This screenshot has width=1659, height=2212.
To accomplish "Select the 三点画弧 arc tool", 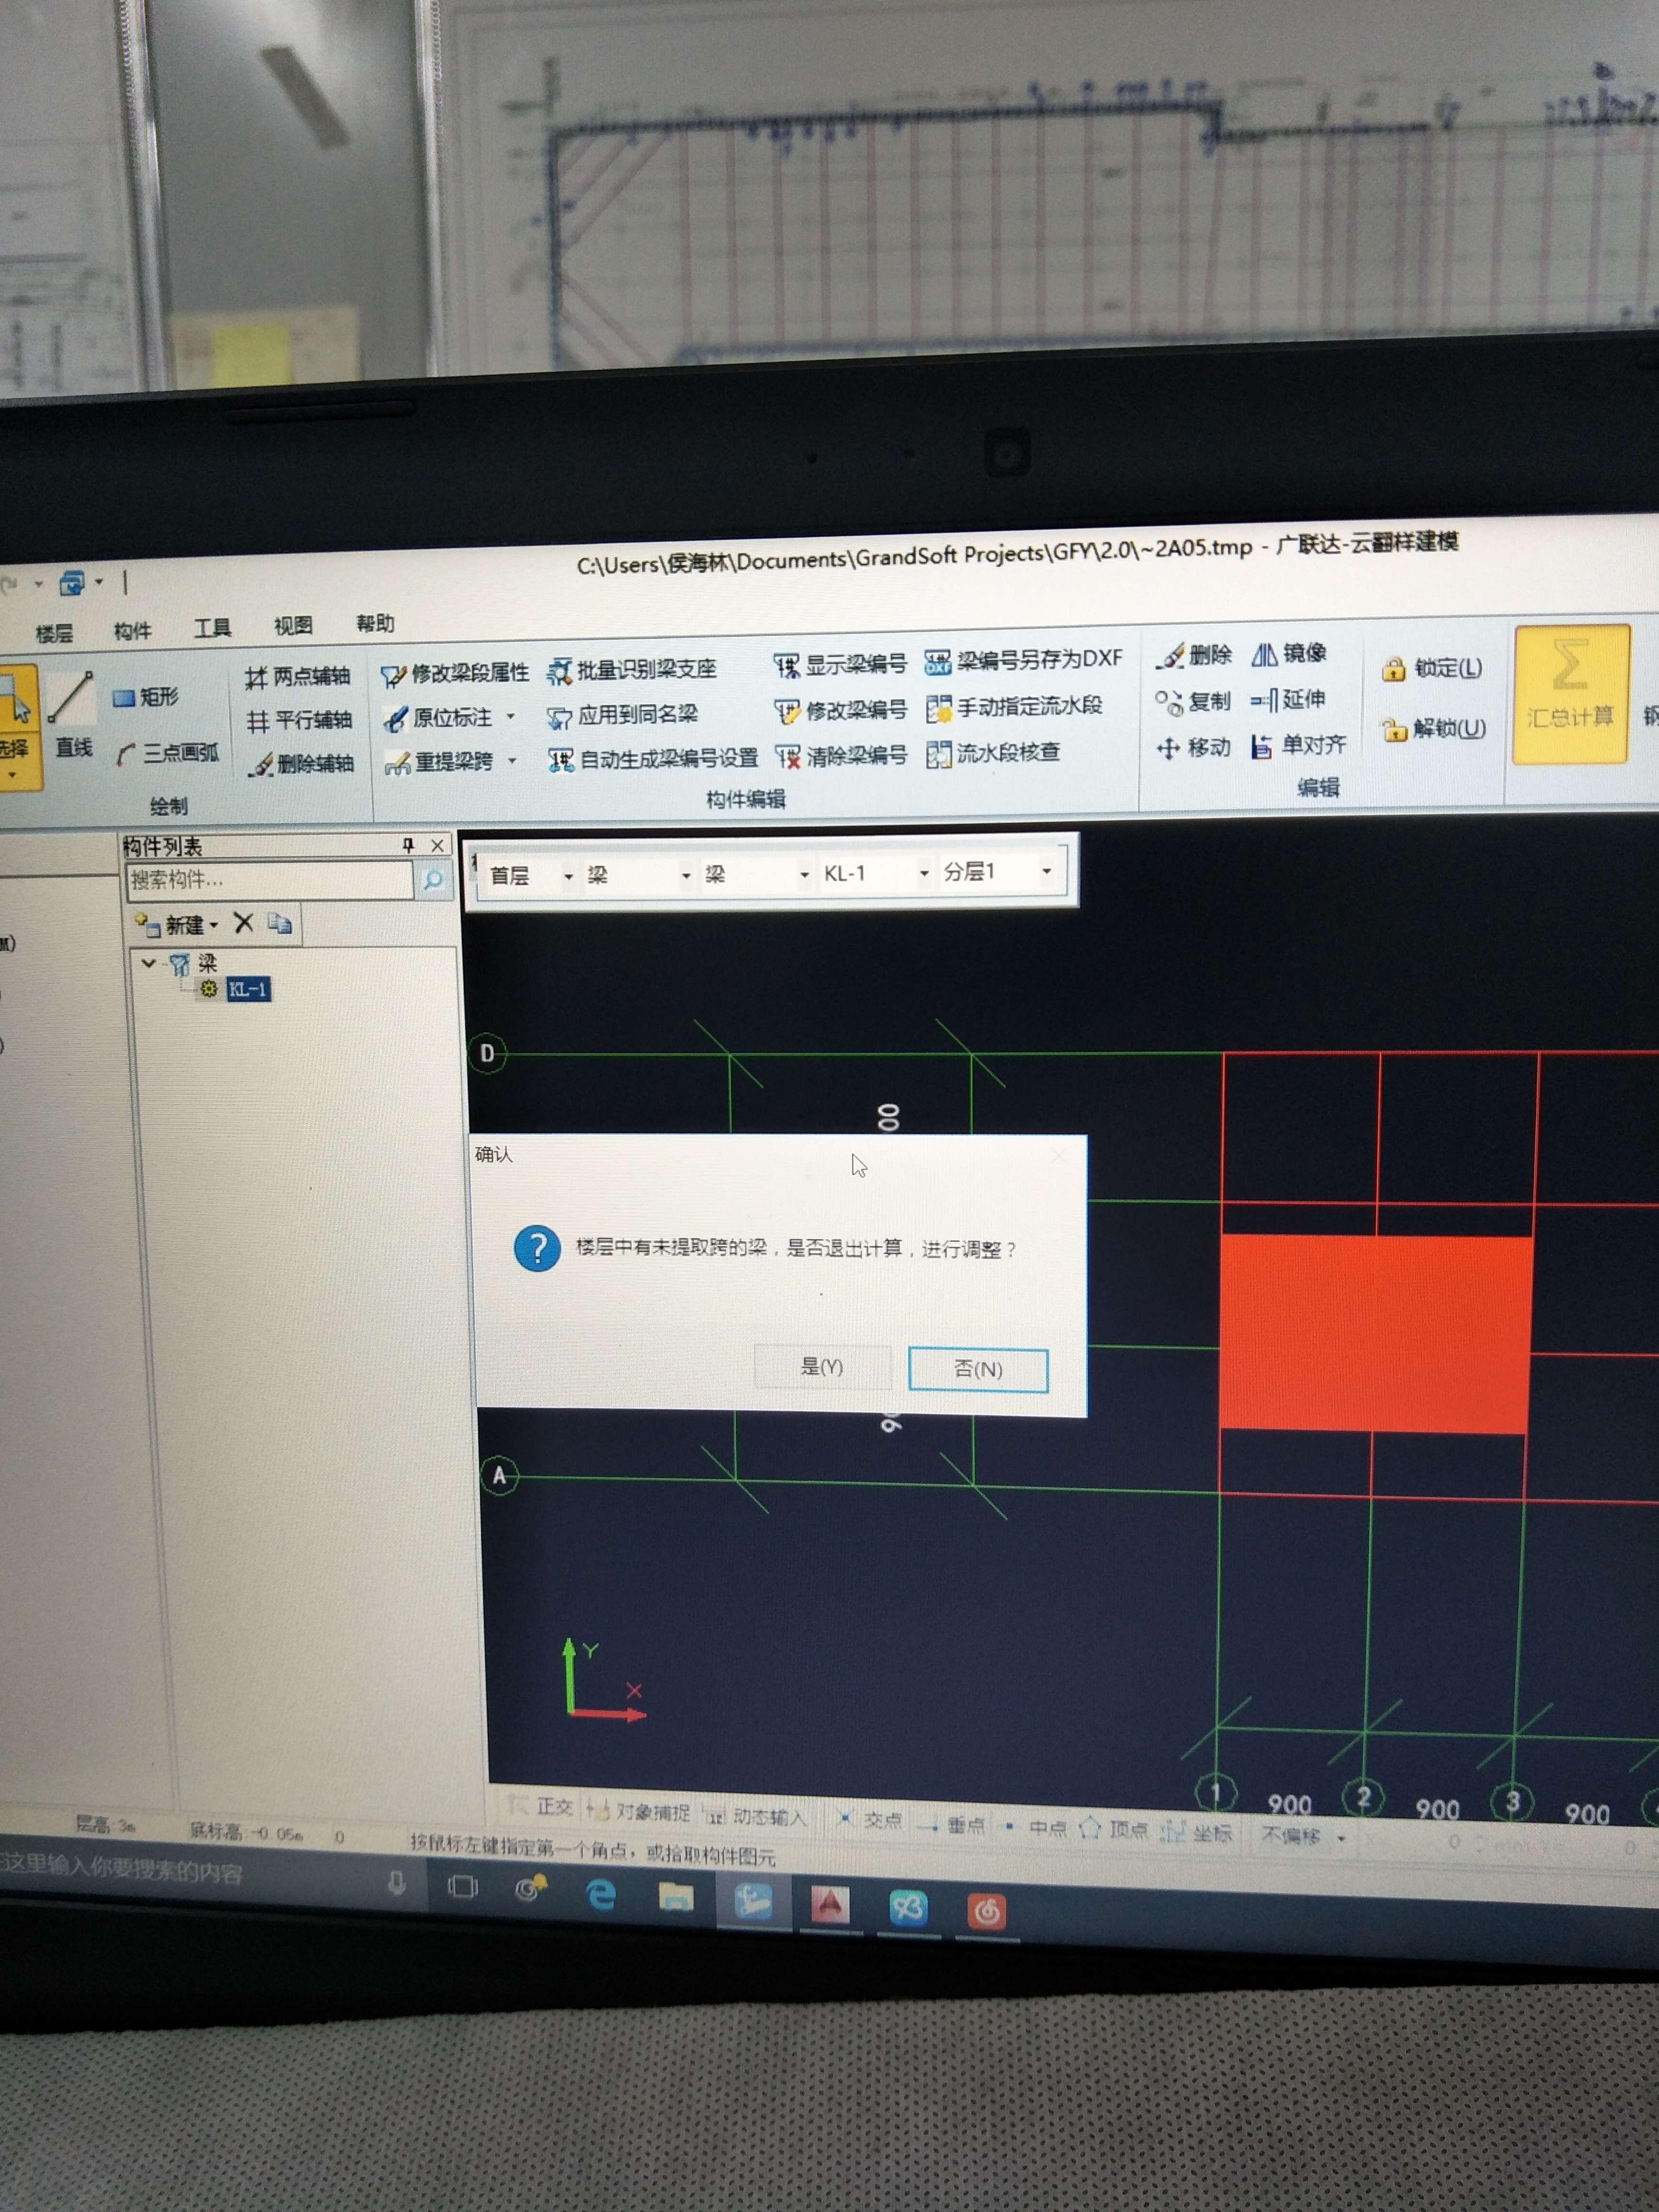I will (167, 753).
